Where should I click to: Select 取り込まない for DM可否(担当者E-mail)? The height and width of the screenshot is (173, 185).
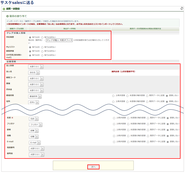(42, 55)
